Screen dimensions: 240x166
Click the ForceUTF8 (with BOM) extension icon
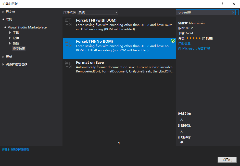pyautogui.click(x=69, y=22)
